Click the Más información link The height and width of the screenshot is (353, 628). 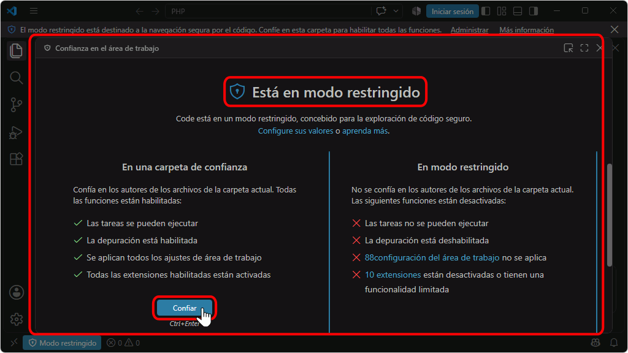[526, 30]
